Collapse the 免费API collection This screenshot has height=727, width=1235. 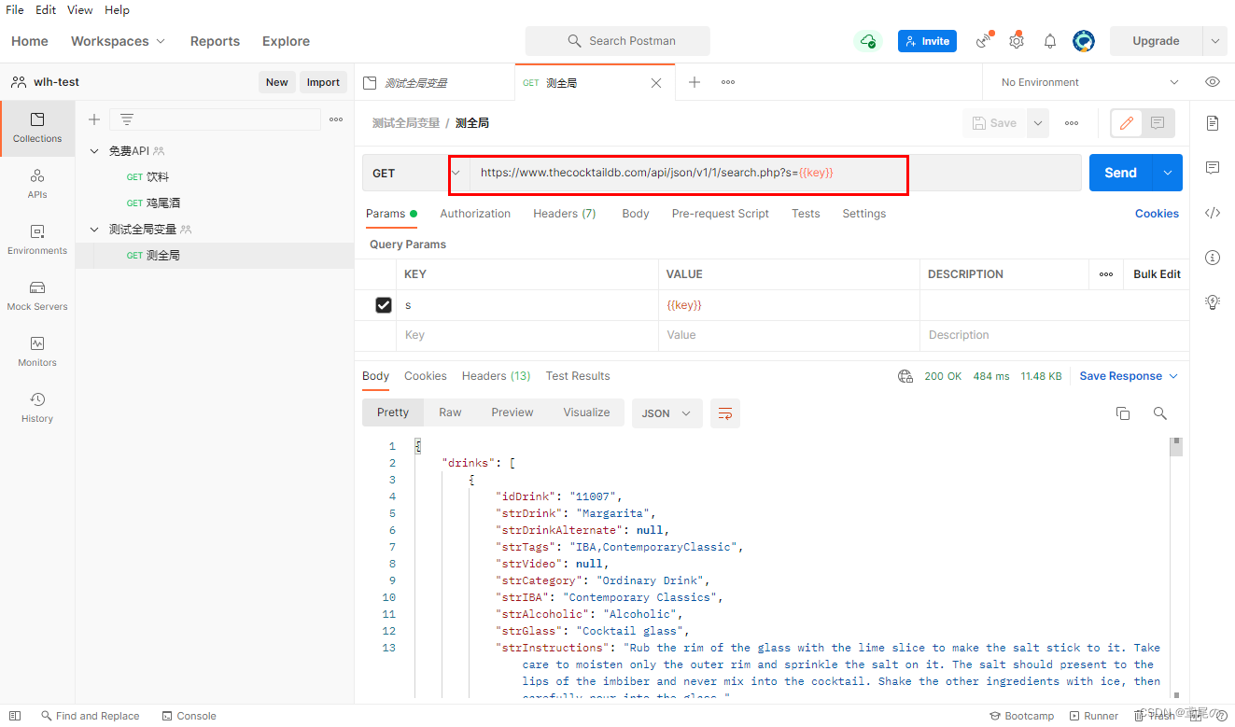pyautogui.click(x=94, y=151)
